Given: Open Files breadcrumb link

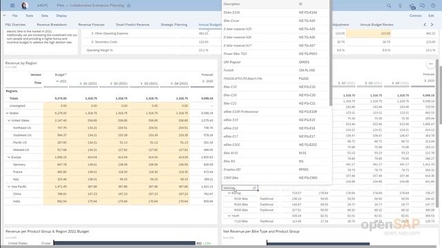Looking at the screenshot, I should click(60, 6).
